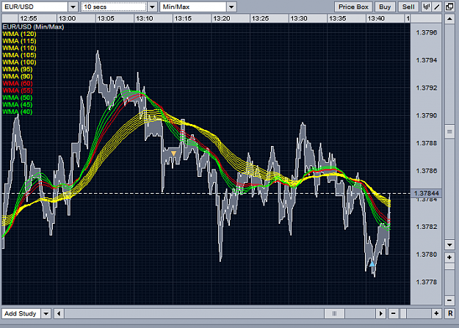Click the horizontal zoom out minus button
Screen dimensions: 459x328
click(x=394, y=313)
